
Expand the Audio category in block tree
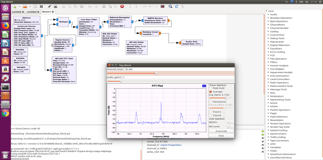point(268,14)
